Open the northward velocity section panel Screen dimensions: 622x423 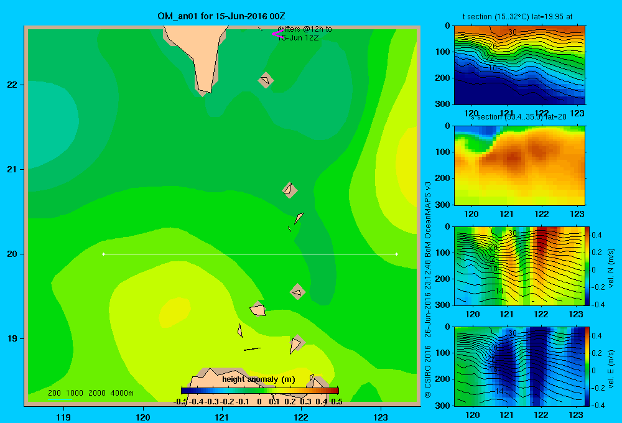[x=519, y=266]
